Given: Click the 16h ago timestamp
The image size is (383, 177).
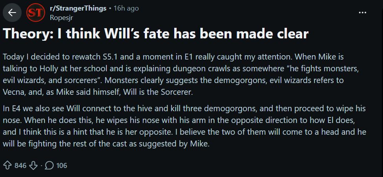Looking at the screenshot, I should (126, 8).
